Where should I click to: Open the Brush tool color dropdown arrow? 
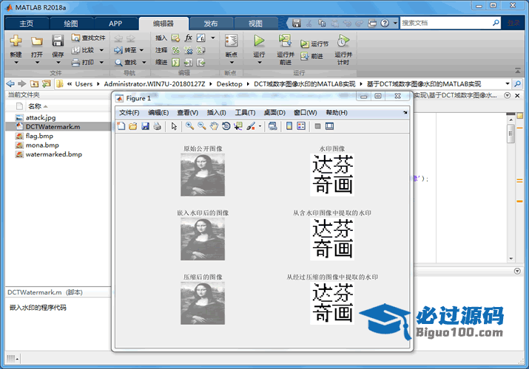tap(260, 126)
